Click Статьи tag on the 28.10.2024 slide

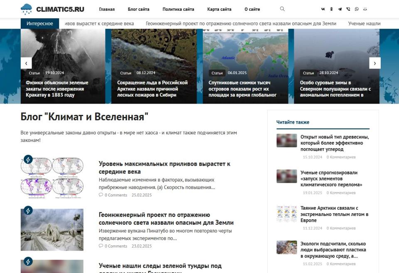tap(308, 73)
